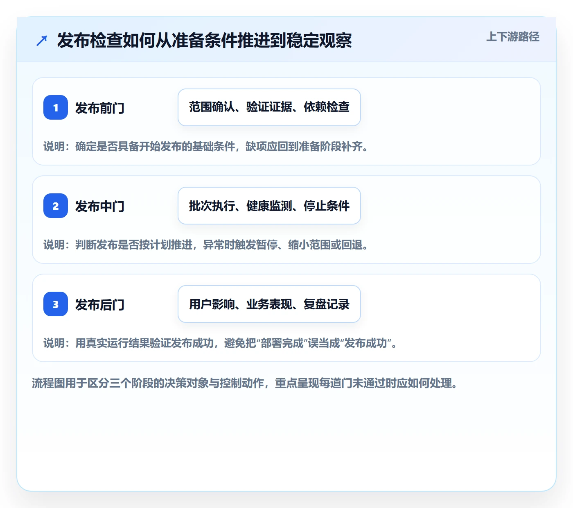Click the 用户影响、业务表现、复盘记录 box
Screen dimensions: 573x508
point(269,304)
